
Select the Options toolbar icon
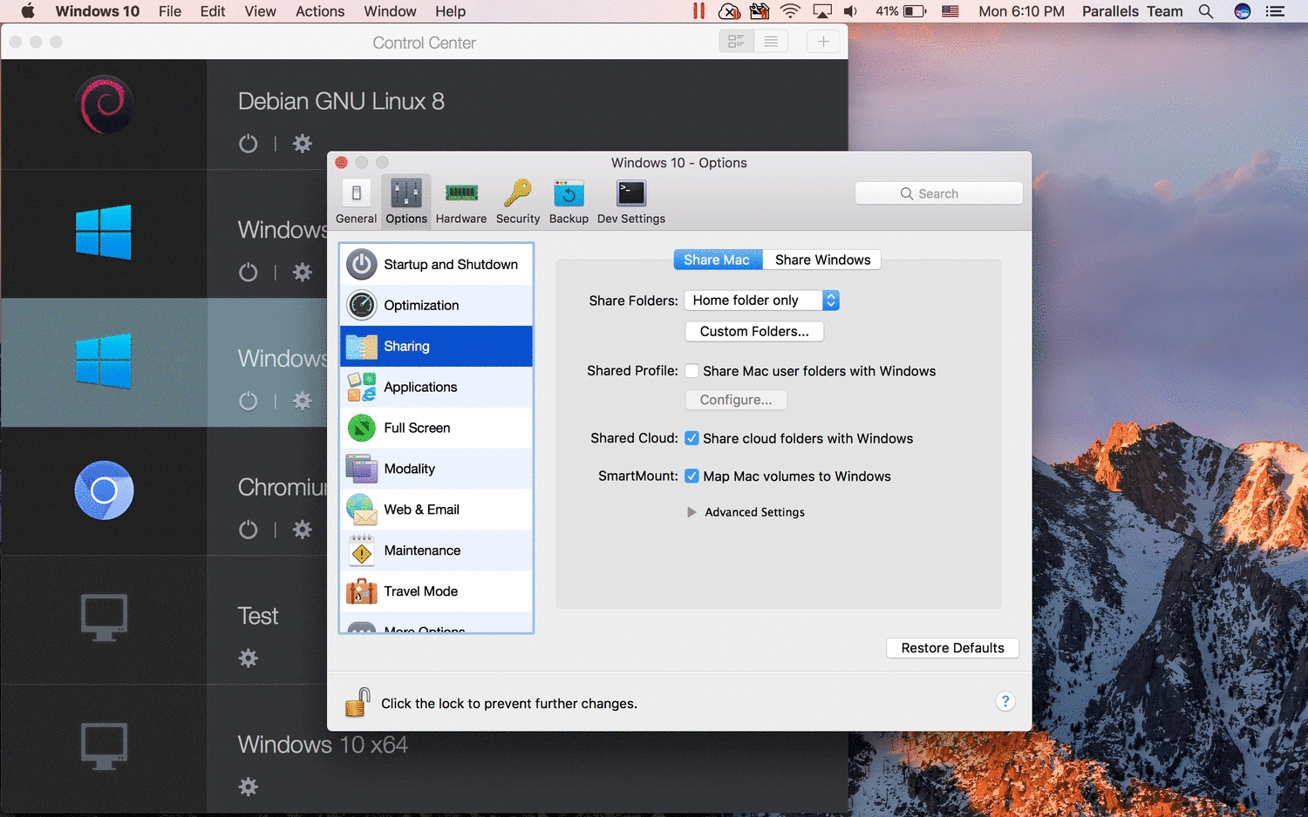point(406,202)
